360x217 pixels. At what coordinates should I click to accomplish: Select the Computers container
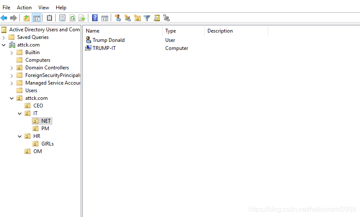tap(38, 60)
